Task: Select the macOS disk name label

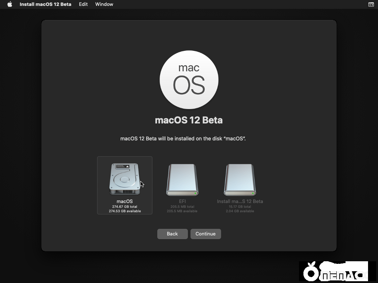Action: click(x=124, y=202)
